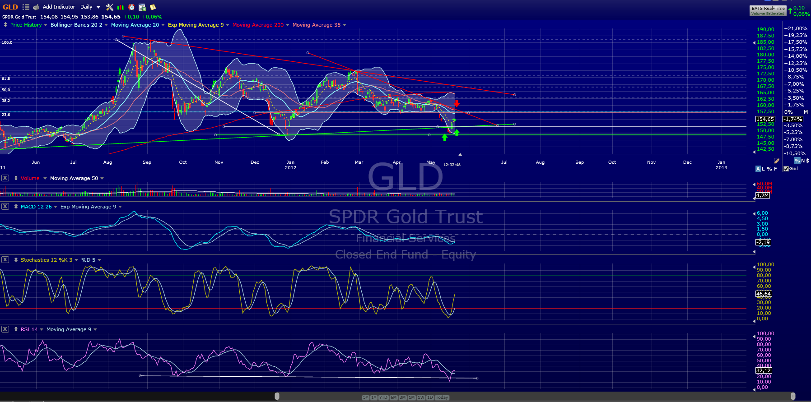
Task: Switch to % scale mode next to L
Action: [x=769, y=169]
